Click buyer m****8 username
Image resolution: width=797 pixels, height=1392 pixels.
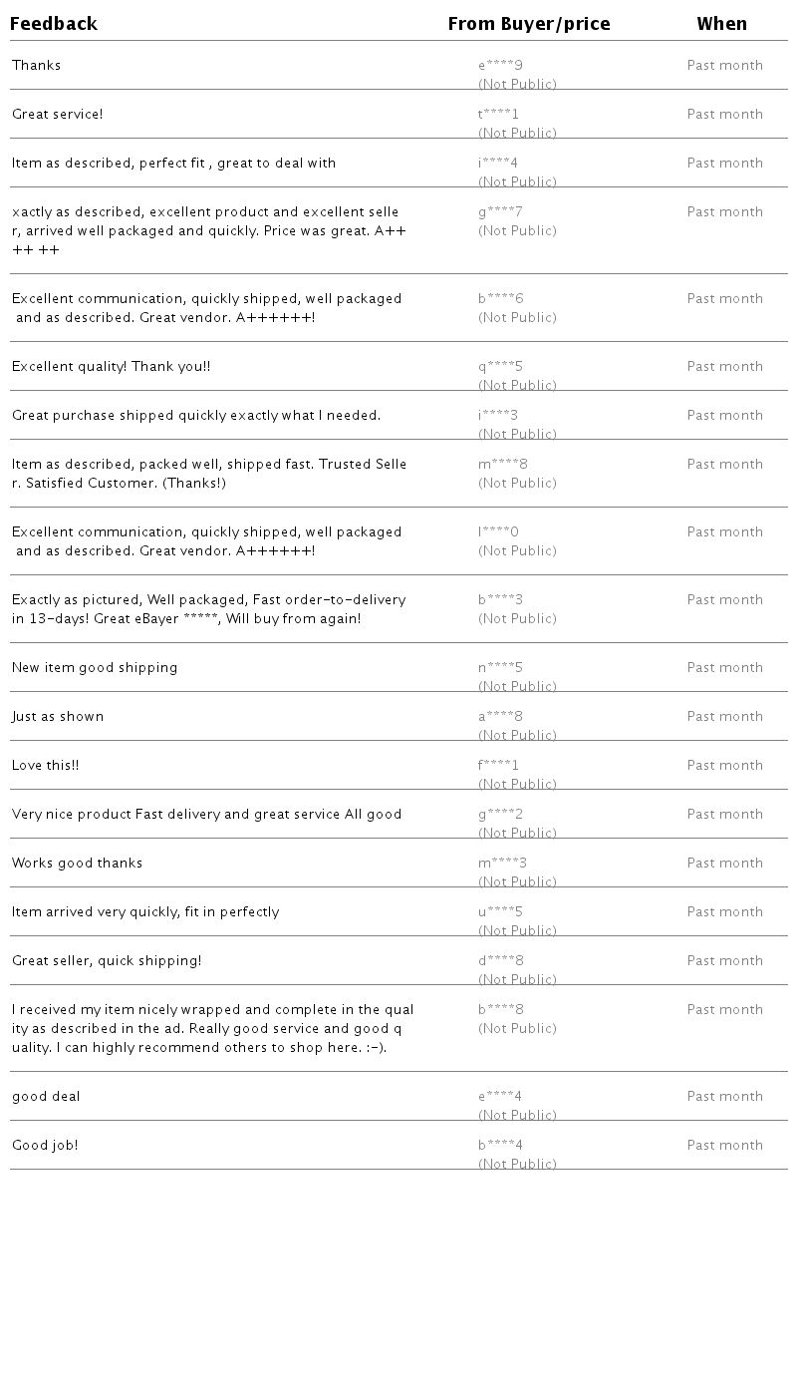[503, 465]
